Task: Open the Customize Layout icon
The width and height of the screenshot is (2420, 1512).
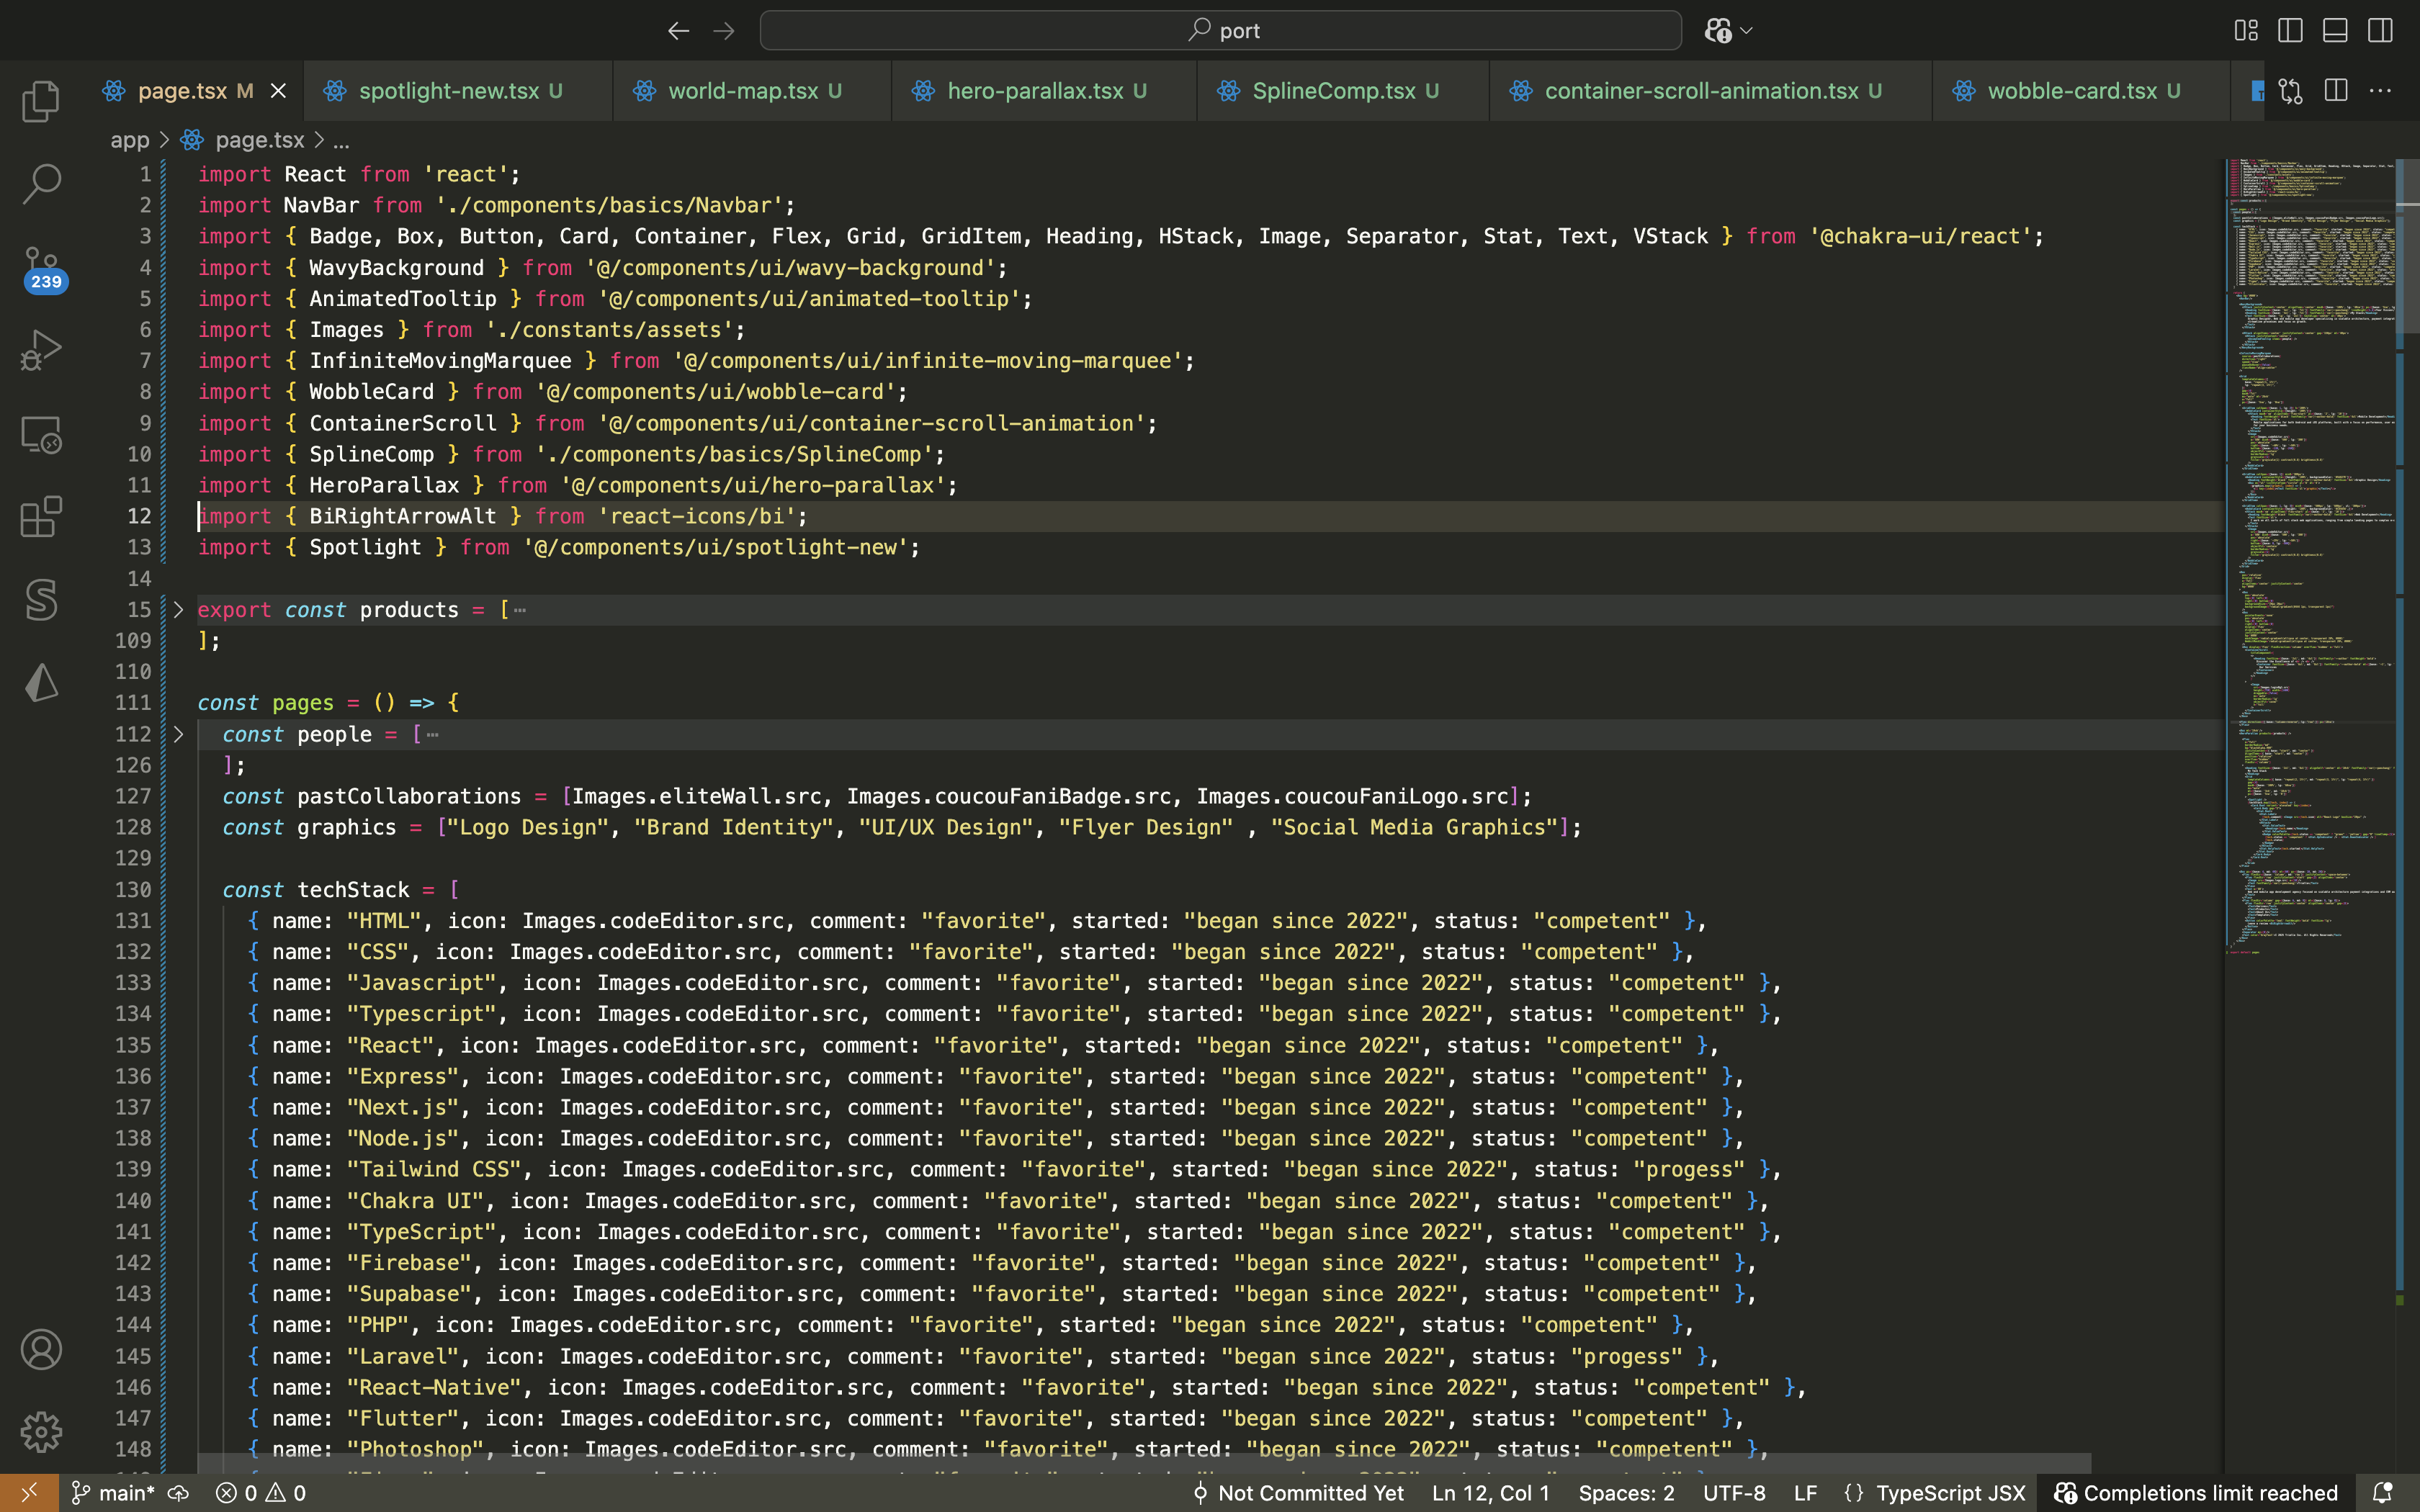Action: click(2246, 31)
